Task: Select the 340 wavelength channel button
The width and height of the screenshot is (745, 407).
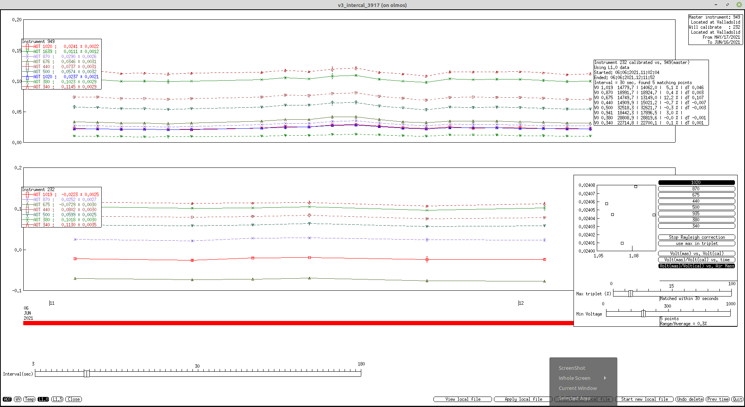Action: [x=696, y=226]
